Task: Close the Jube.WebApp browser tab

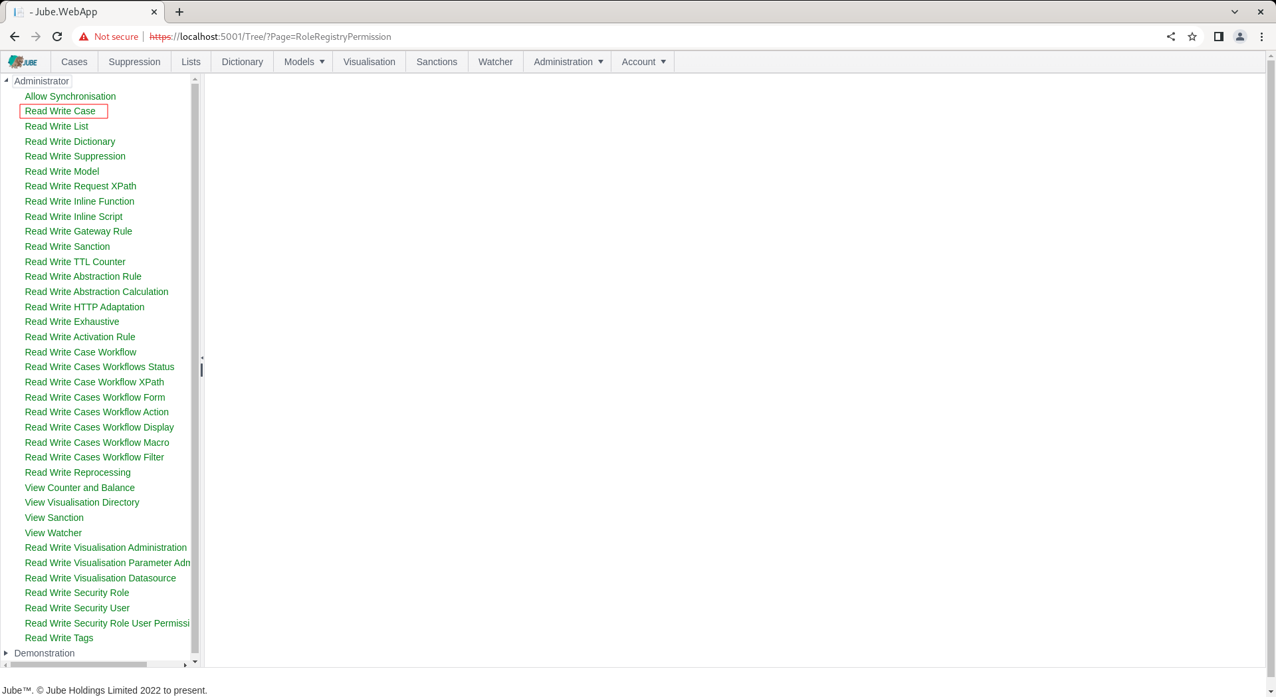Action: (154, 12)
